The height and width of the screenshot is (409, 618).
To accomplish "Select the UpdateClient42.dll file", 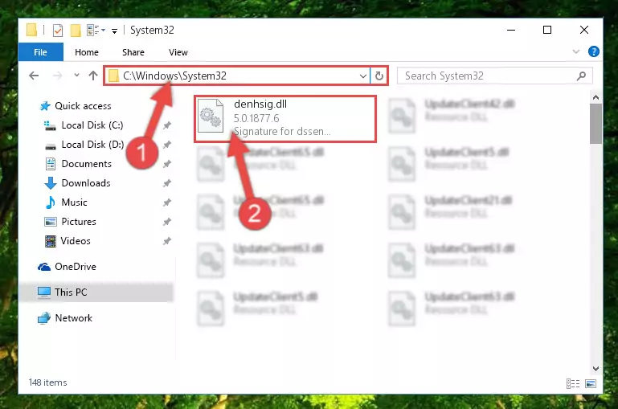I will [x=452, y=114].
